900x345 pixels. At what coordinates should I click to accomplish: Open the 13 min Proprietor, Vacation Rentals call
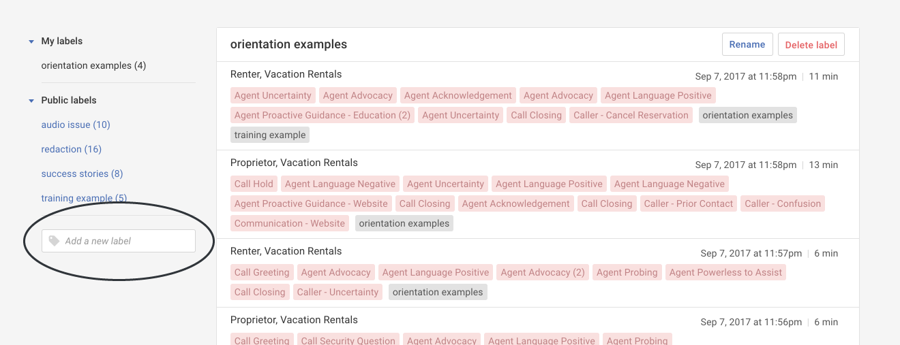click(x=294, y=163)
